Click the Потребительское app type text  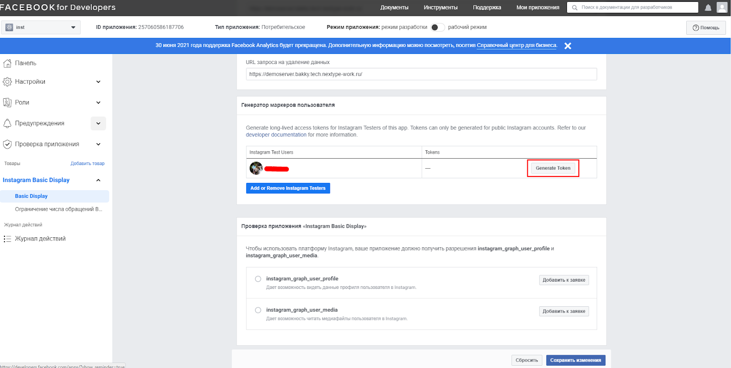(x=283, y=27)
